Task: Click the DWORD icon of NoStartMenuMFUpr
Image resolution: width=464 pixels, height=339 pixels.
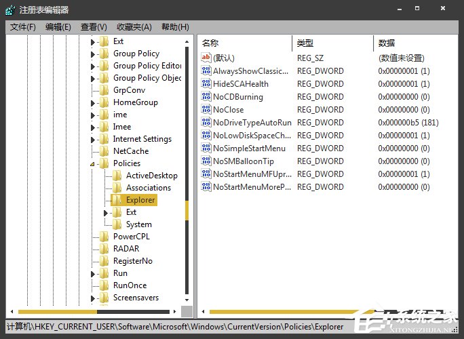Action: pyautogui.click(x=206, y=174)
